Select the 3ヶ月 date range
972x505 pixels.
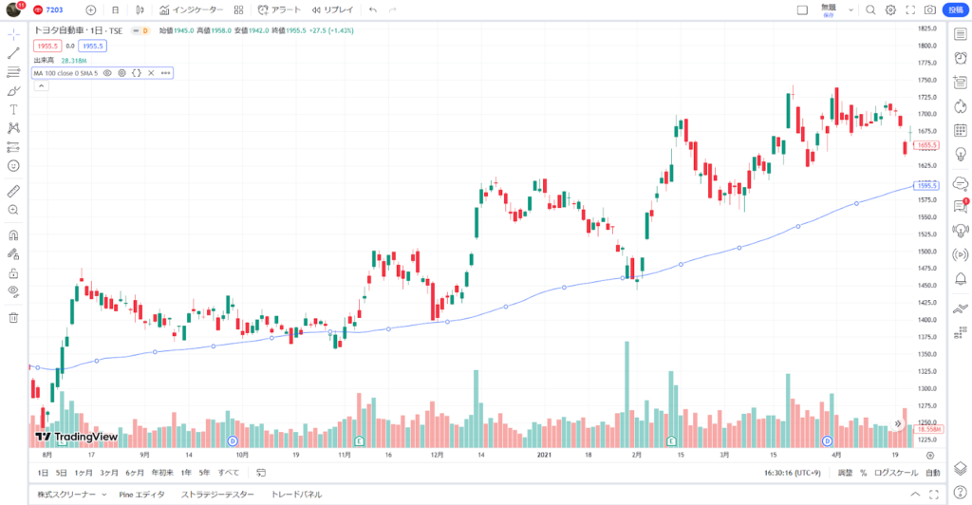[x=109, y=473]
